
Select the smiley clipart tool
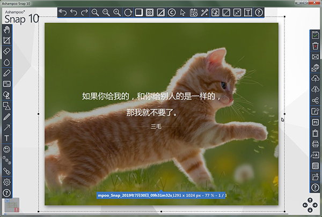coord(7,149)
